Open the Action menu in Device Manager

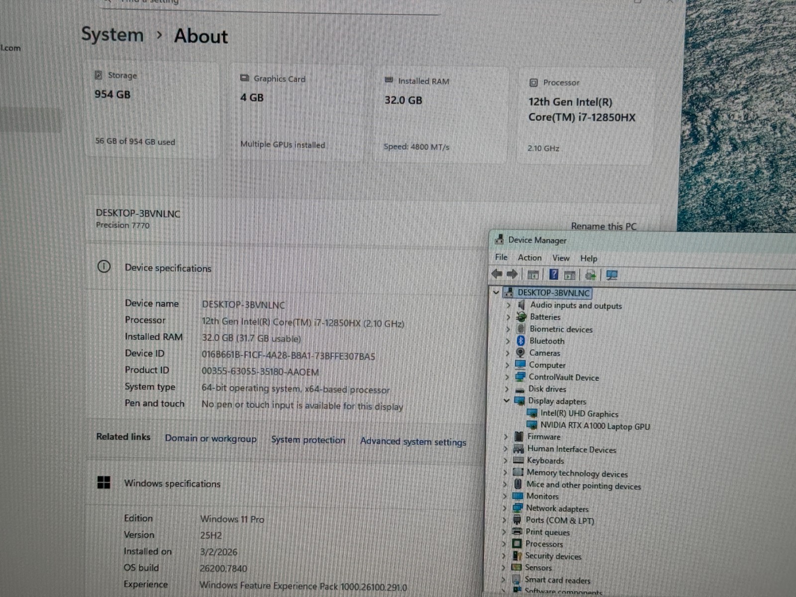529,258
